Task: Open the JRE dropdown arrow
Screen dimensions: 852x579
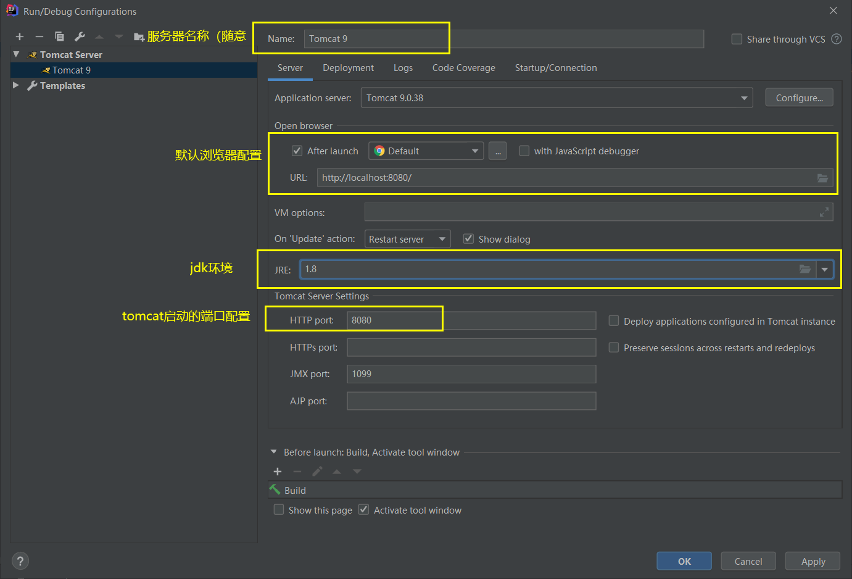Action: pos(824,269)
